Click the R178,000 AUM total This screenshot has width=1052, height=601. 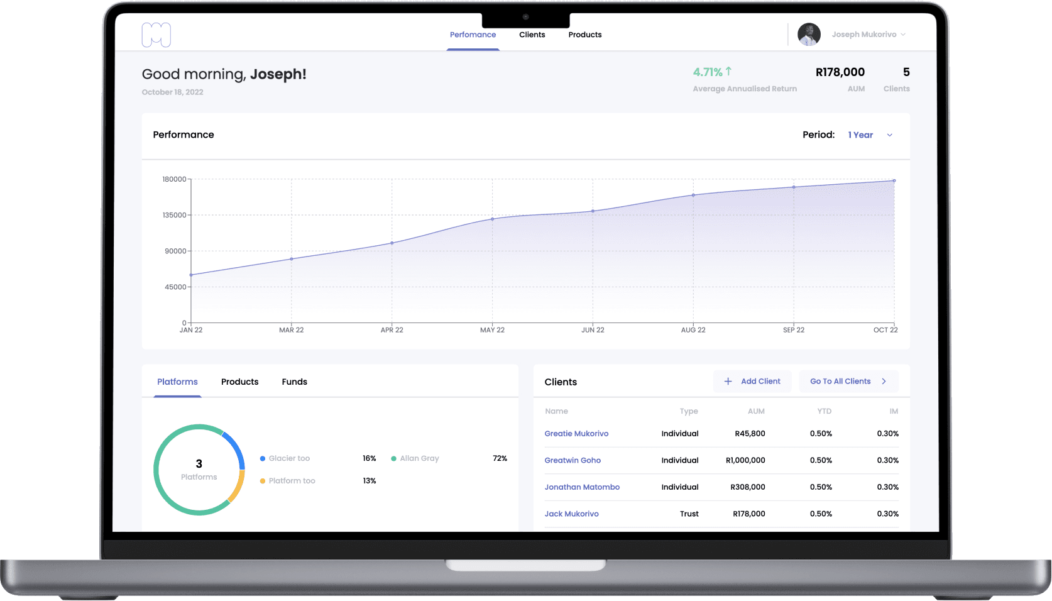click(840, 72)
